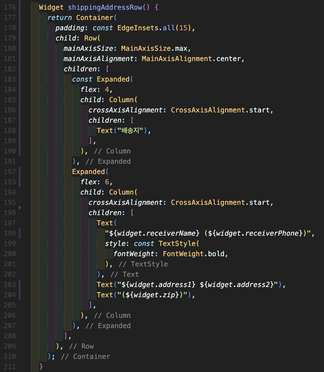Screen dimensions: 324x372
Task: Click 'children: [' on line 196
Action: (x=111, y=213)
